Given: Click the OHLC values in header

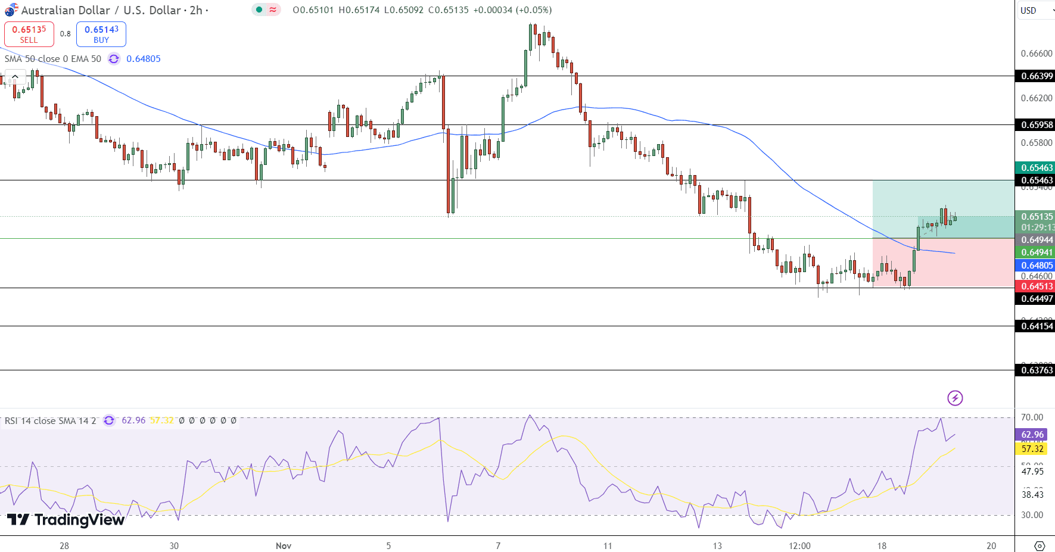Looking at the screenshot, I should pos(422,10).
